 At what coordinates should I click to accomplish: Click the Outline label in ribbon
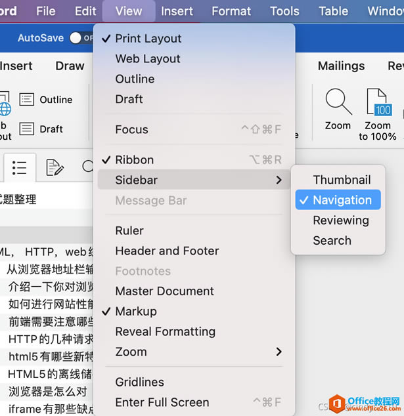[x=56, y=100]
